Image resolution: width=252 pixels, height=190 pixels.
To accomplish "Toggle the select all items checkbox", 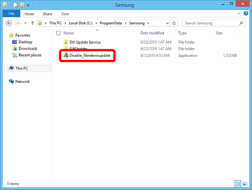I will [x=58, y=33].
